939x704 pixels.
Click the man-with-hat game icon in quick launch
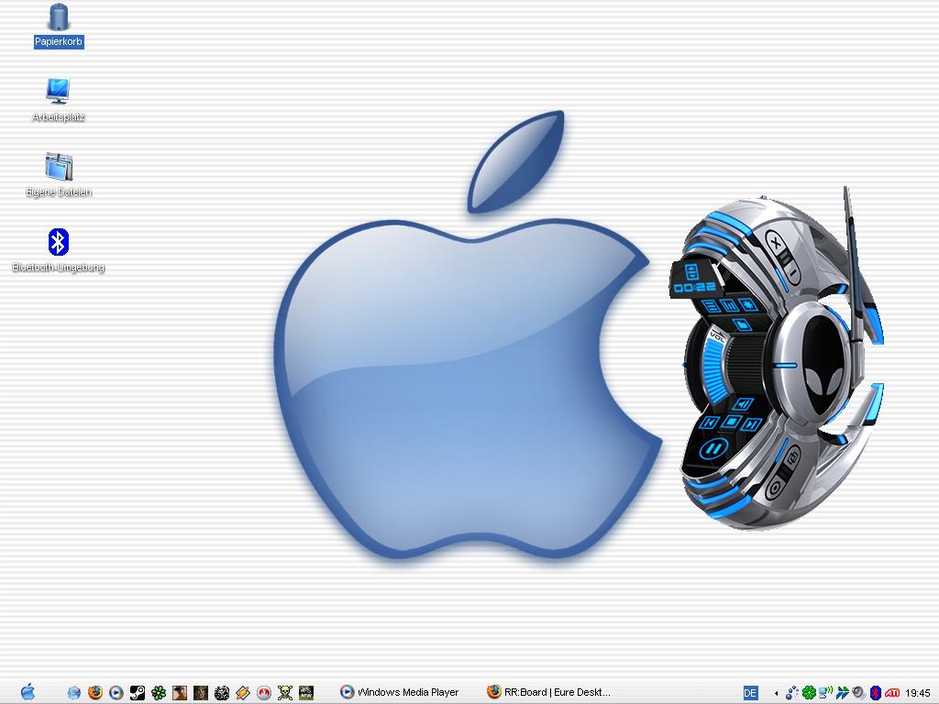pyautogui.click(x=179, y=693)
